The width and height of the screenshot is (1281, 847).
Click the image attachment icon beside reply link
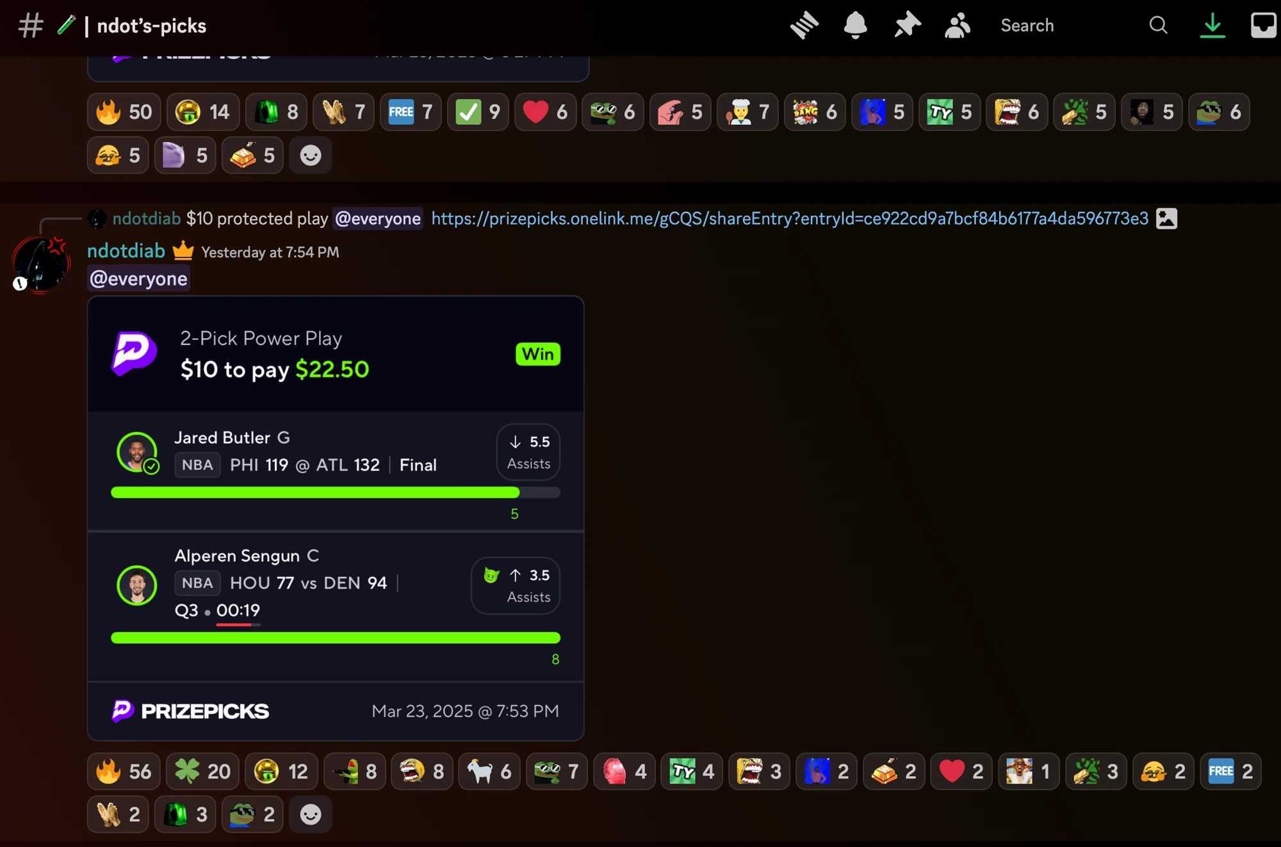[1166, 218]
